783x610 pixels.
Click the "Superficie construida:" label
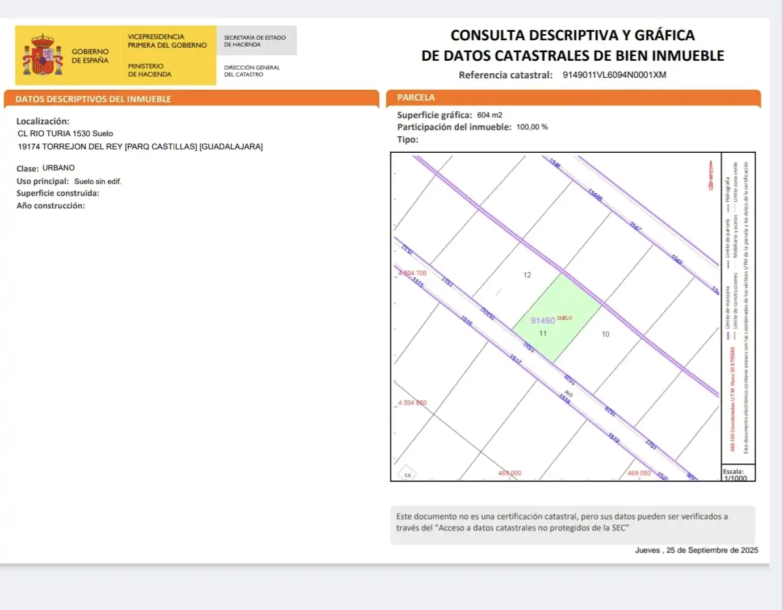pyautogui.click(x=57, y=193)
